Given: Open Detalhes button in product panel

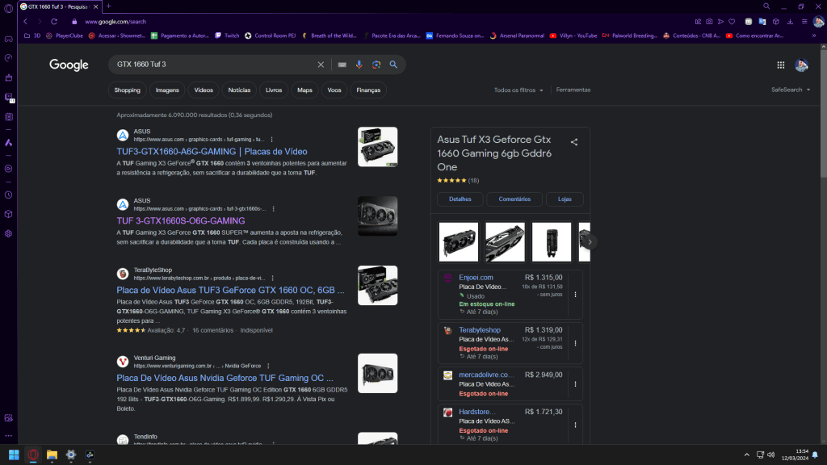Looking at the screenshot, I should [x=460, y=199].
